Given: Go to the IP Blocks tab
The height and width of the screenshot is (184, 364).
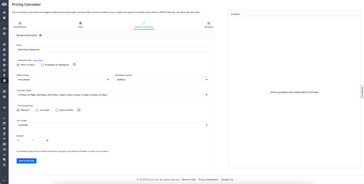Looking at the screenshot, I should click(209, 25).
